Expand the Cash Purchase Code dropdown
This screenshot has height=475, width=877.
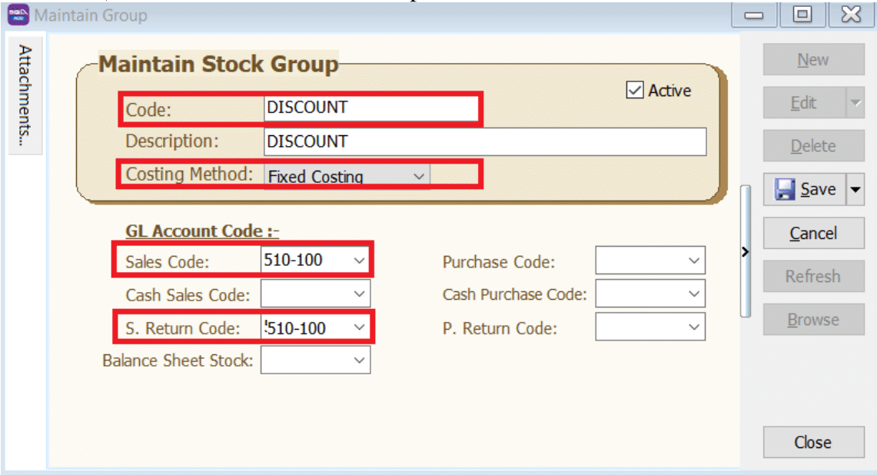click(x=693, y=294)
